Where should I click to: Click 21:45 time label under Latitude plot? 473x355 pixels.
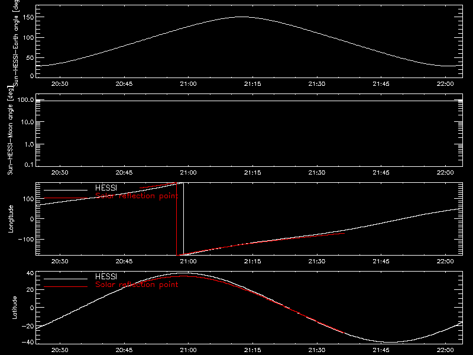click(x=381, y=350)
